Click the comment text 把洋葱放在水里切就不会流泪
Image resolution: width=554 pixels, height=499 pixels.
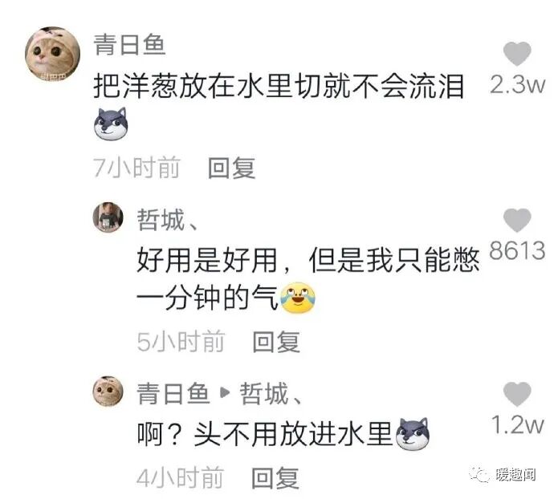point(279,86)
